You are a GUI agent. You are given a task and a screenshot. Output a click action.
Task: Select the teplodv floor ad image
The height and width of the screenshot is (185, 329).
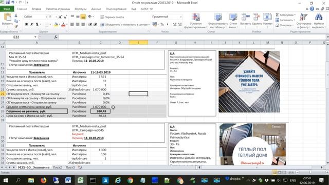(x=249, y=82)
